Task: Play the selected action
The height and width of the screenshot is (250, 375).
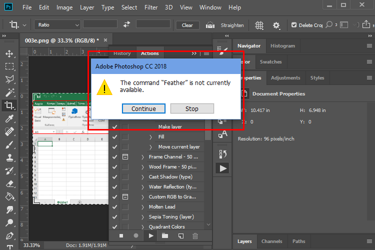Action: [x=151, y=236]
